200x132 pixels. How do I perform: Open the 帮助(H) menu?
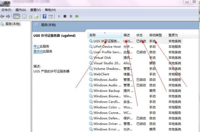point(50,10)
